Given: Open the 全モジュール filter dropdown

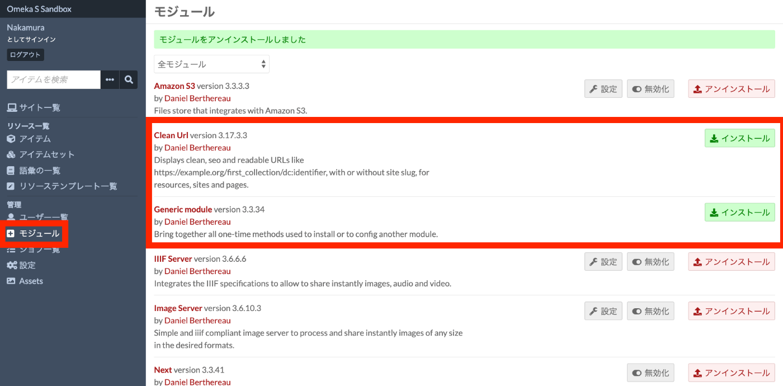Looking at the screenshot, I should pyautogui.click(x=211, y=64).
